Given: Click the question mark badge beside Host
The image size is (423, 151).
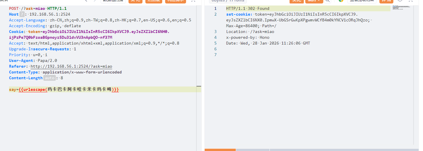Looking at the screenshot, I should [22, 14].
